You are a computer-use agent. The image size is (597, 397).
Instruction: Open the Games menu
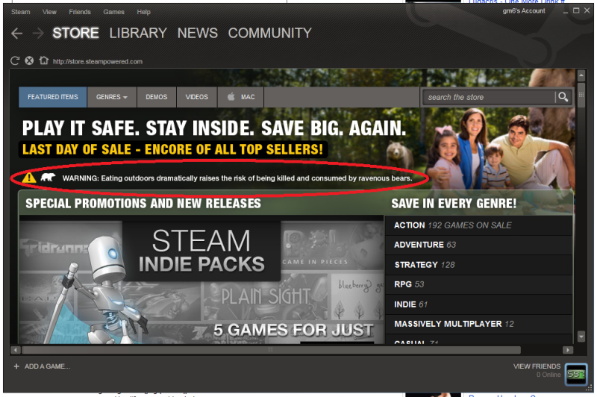coord(113,12)
